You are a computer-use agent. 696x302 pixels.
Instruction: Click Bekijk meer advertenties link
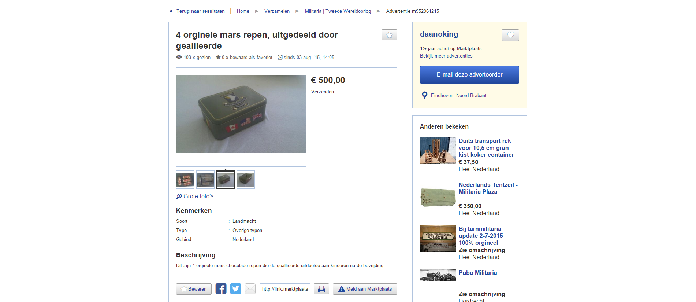pos(446,56)
